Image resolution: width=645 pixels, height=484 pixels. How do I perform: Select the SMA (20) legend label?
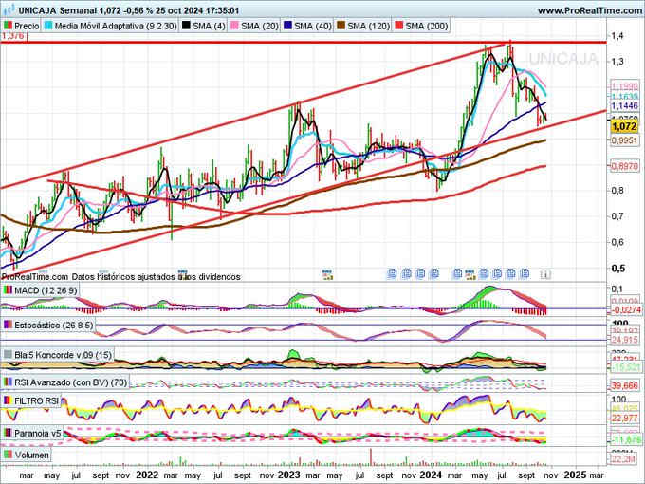tap(260, 26)
